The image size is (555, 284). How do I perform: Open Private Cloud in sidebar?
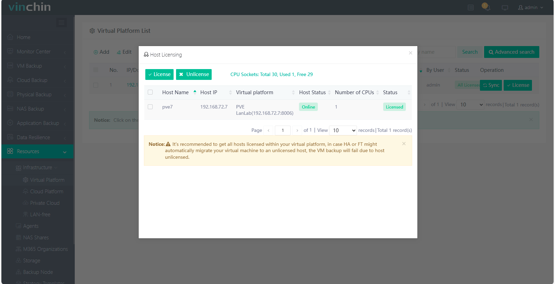pos(45,203)
